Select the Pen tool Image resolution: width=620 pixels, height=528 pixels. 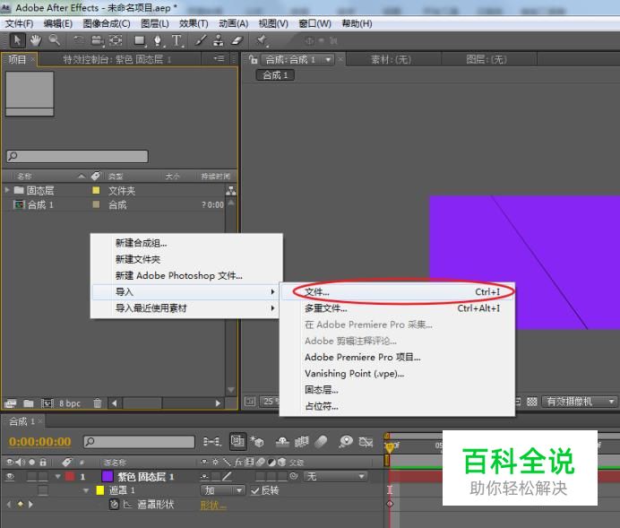158,40
